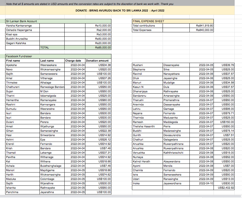Select the 'Facebook Fundraiser' header cell
242x198 pixels.
[58, 56]
